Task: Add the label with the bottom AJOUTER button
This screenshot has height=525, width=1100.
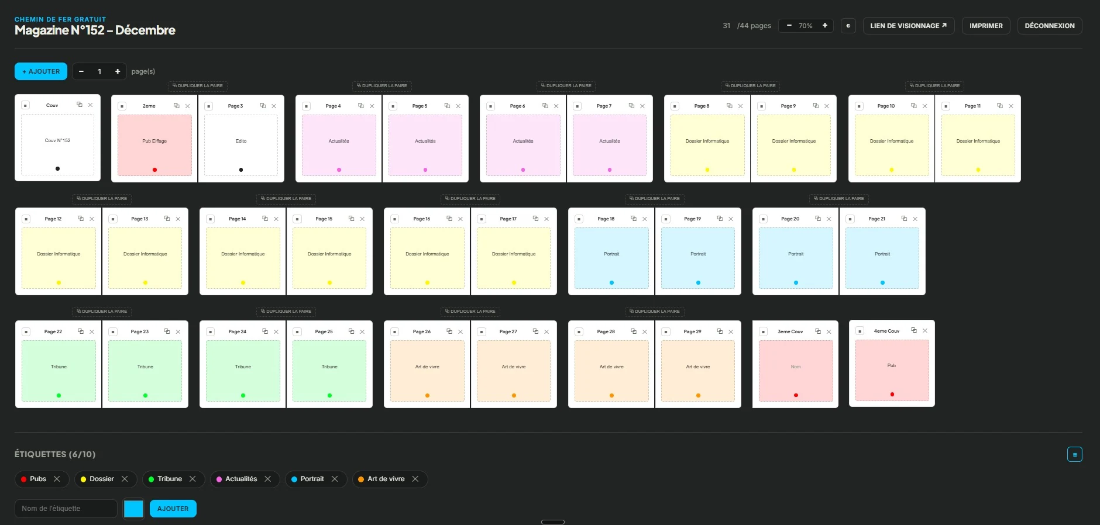Action: (x=173, y=509)
